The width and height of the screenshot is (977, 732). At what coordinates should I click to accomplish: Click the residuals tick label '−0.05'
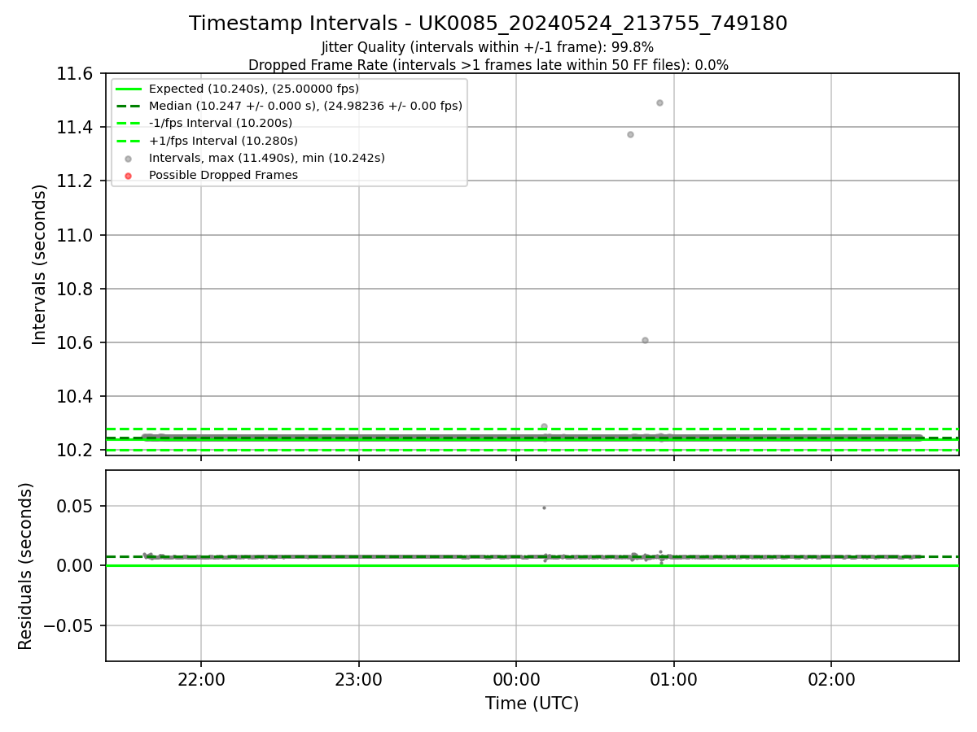(x=68, y=625)
